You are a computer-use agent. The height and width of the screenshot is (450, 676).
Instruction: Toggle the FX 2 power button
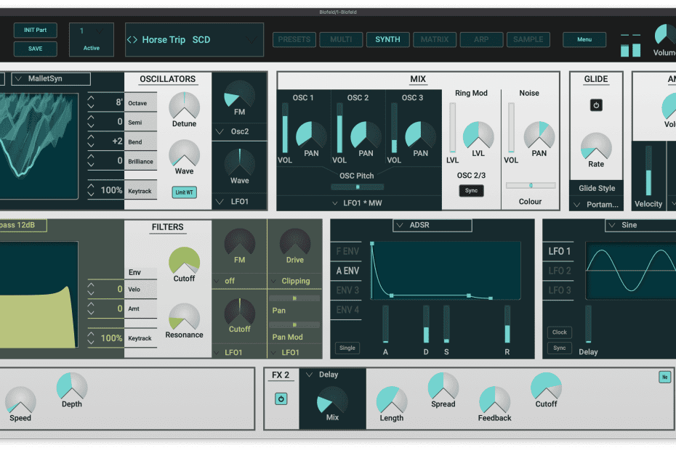tap(281, 399)
